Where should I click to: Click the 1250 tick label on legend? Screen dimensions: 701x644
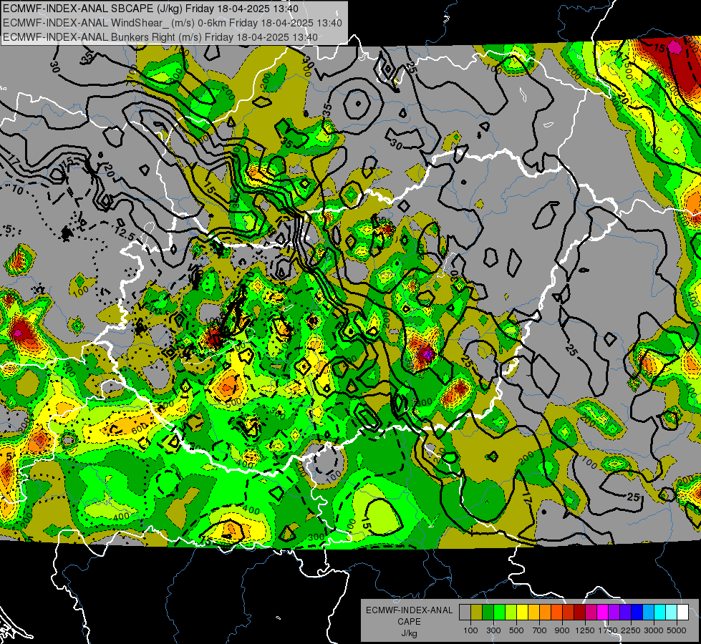pyautogui.click(x=585, y=630)
